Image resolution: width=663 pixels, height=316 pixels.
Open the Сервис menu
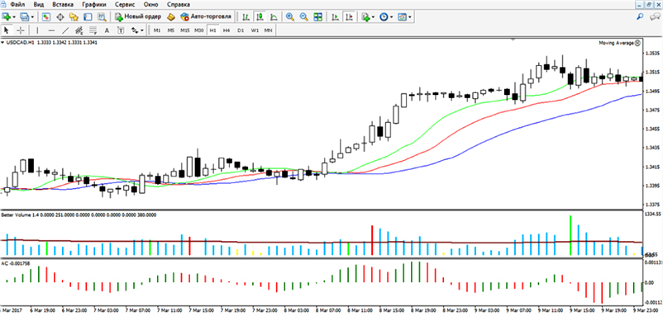click(x=125, y=5)
